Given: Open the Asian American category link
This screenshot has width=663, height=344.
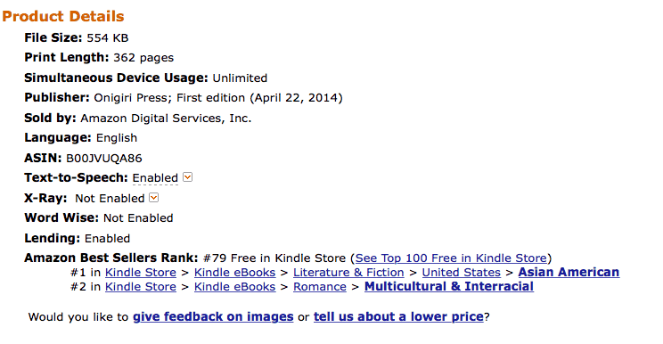Looking at the screenshot, I should (x=569, y=272).
